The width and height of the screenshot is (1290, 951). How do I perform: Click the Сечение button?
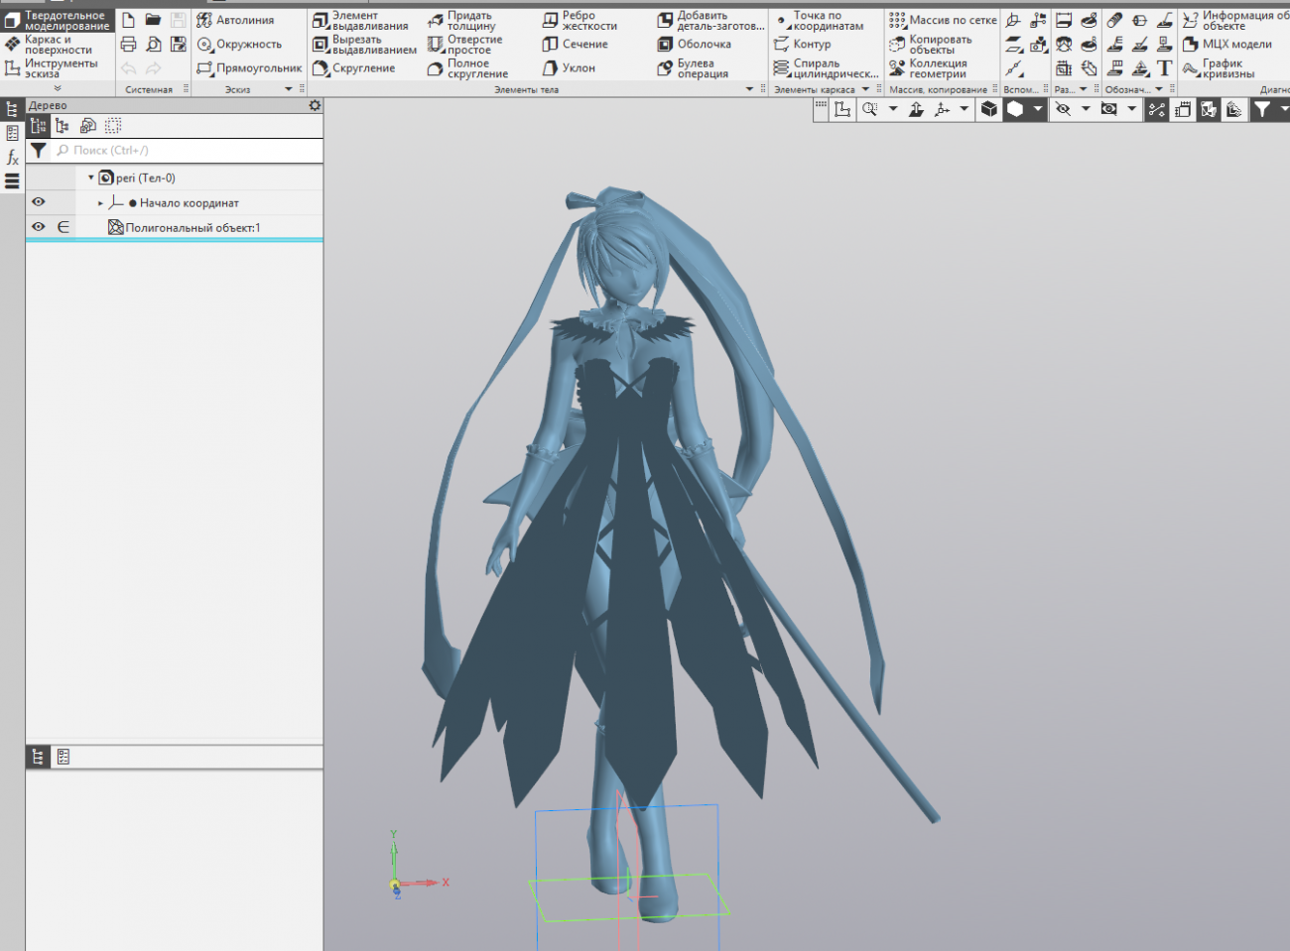(x=576, y=45)
